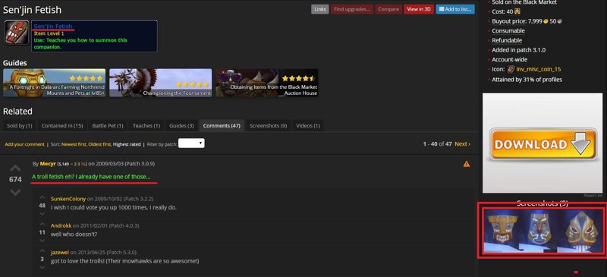Click the View in 3D button
This screenshot has height=277, width=607.
(x=419, y=9)
